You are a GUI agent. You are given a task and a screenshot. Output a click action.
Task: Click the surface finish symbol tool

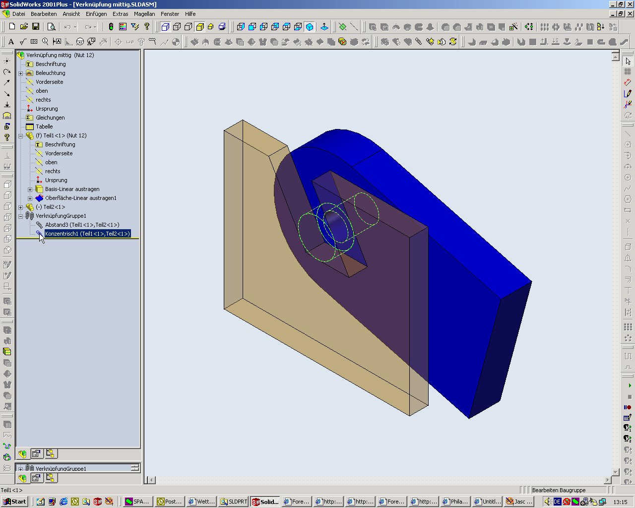(x=22, y=42)
